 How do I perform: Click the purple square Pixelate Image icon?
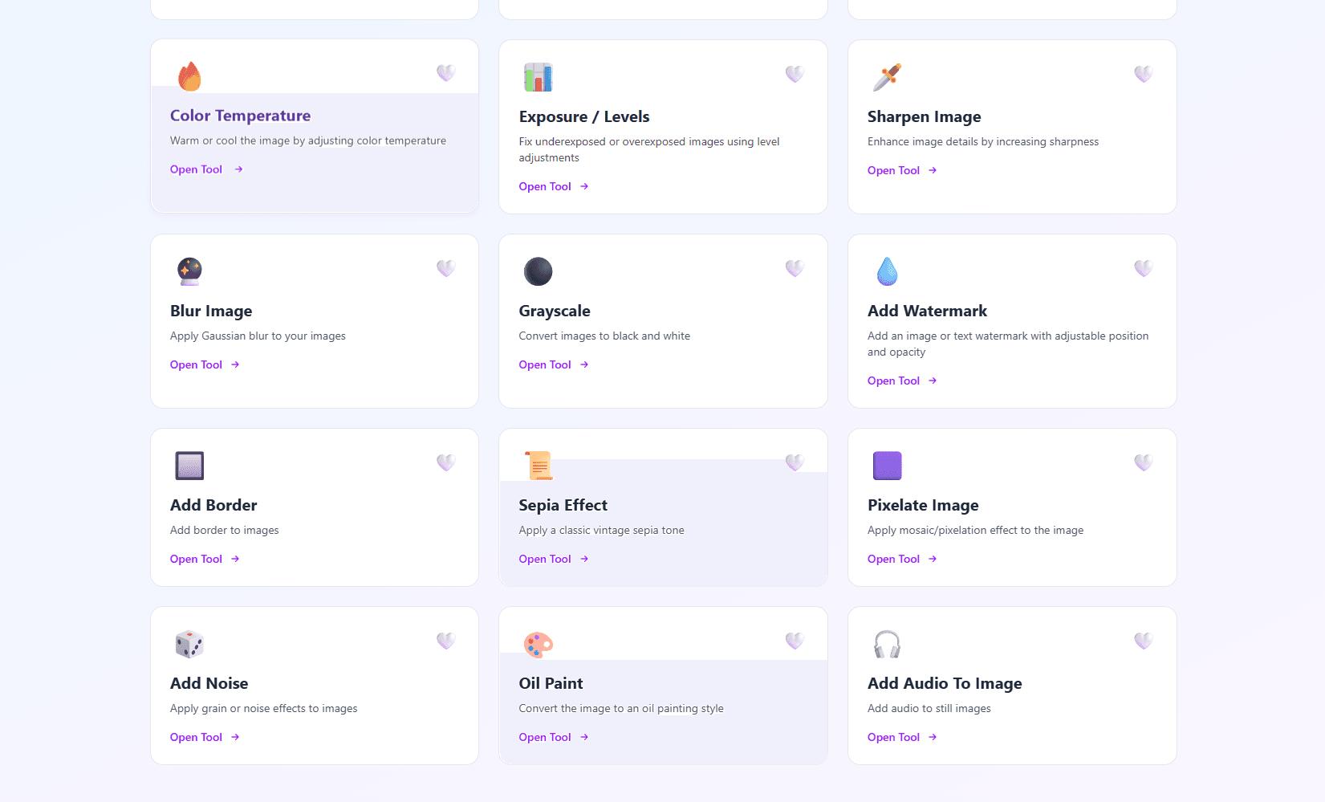click(887, 466)
